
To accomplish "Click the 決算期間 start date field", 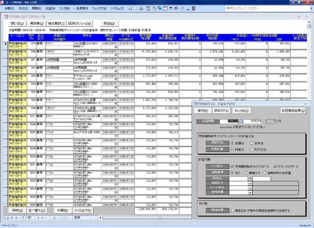I will point(229,121).
